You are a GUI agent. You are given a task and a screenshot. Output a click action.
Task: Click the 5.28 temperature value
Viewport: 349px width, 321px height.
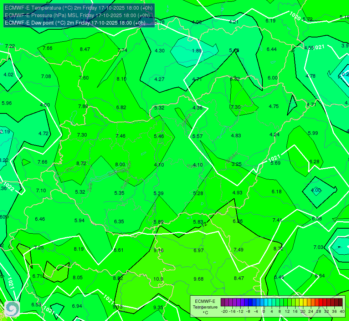198,193
